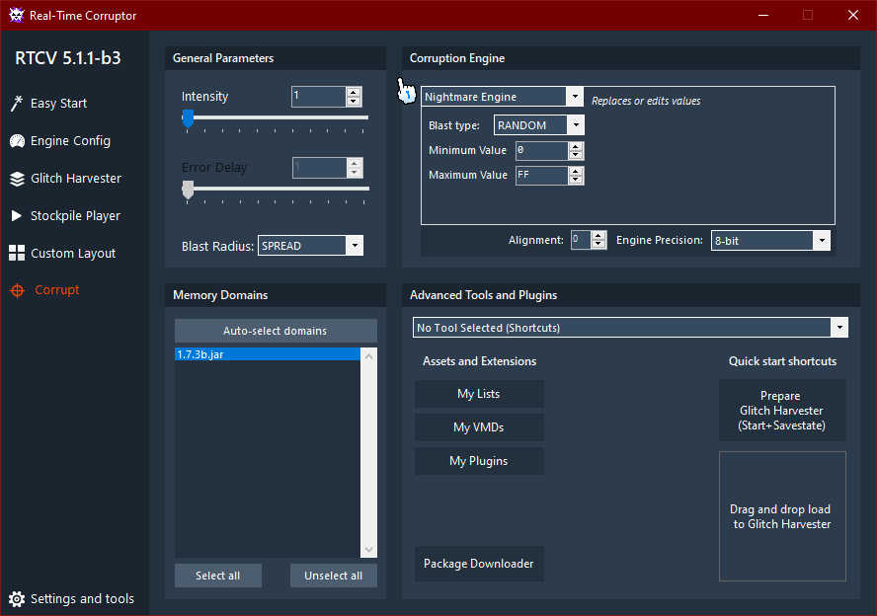This screenshot has width=877, height=616.
Task: Open My VMDs
Action: [x=479, y=427]
